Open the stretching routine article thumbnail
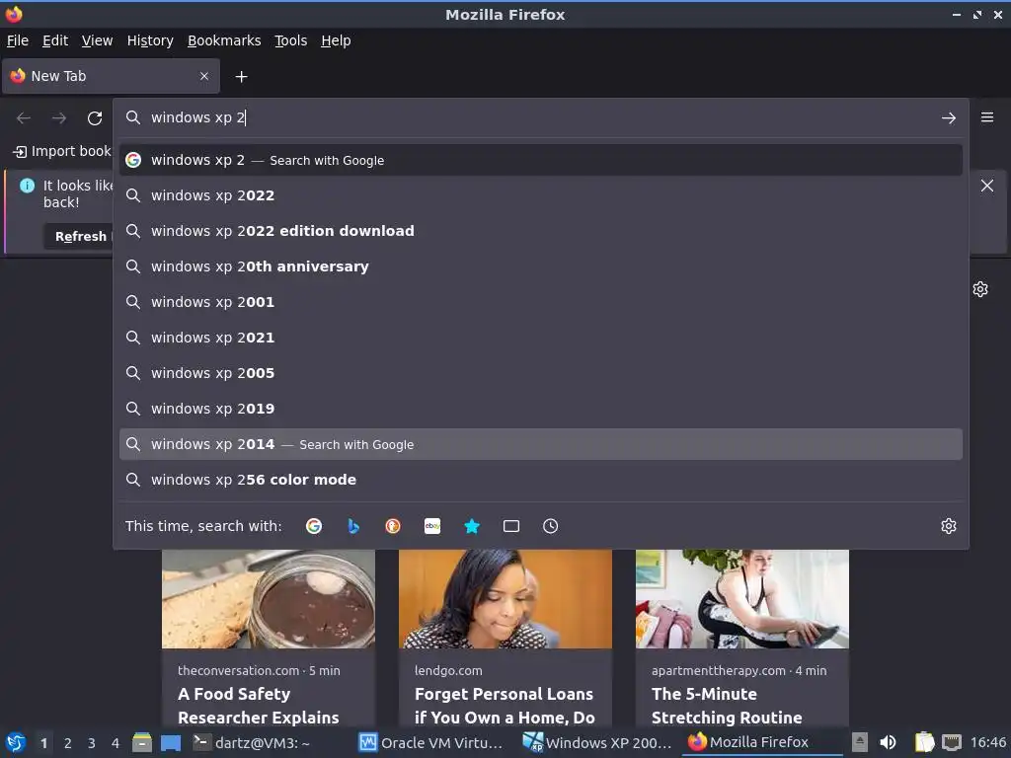This screenshot has height=758, width=1011. pos(742,599)
